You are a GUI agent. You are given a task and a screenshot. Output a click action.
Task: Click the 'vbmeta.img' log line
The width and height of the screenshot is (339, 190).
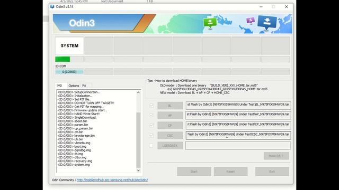(74, 143)
